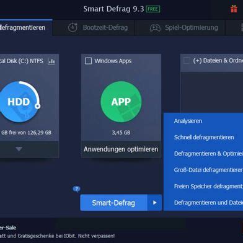Click the IObit Gratisgeschenke promo text
Viewport: 243px width, 243px height.
click(x=57, y=236)
